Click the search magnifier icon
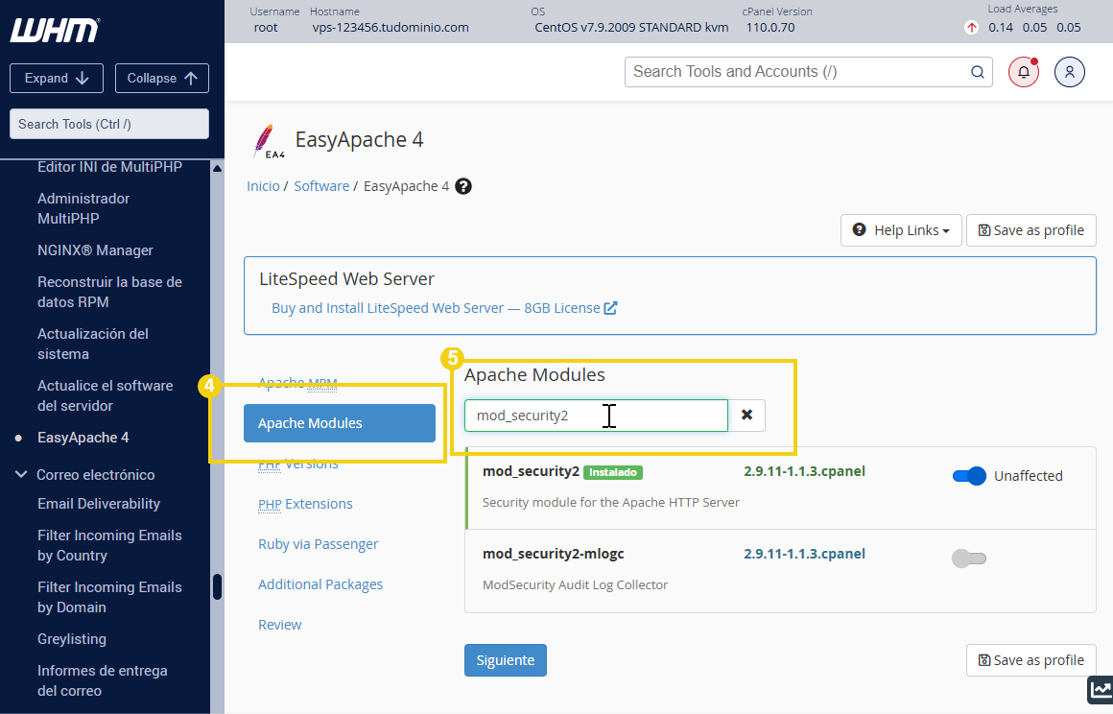1113x714 pixels. tap(978, 72)
